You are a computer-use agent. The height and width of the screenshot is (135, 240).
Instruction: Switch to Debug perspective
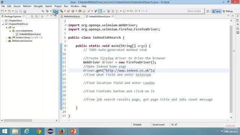pyautogui.click(x=228, y=11)
